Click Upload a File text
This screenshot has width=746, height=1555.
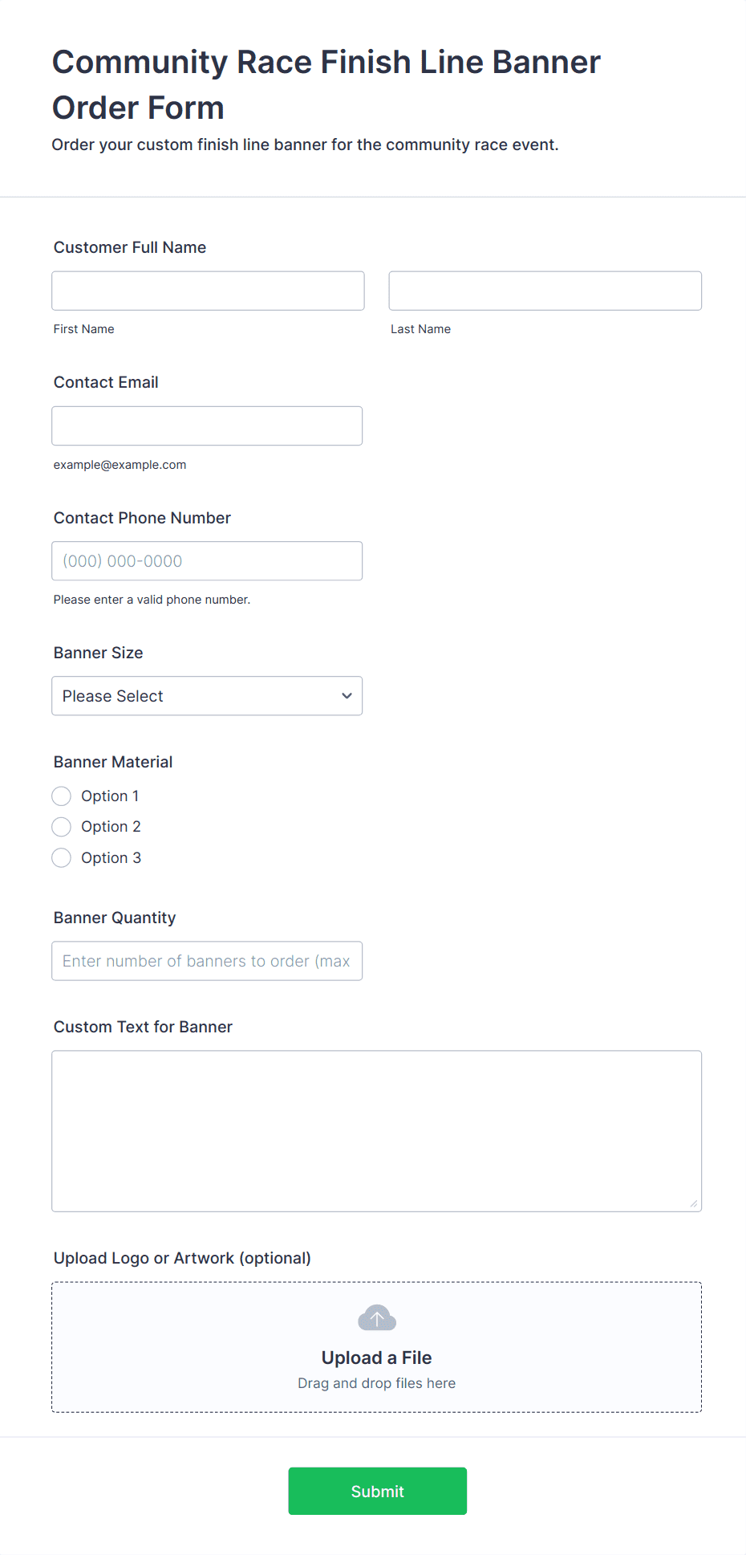click(376, 1358)
